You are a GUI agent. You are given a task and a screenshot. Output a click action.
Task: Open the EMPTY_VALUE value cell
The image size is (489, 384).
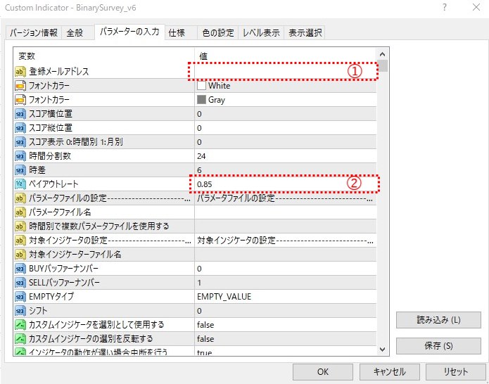point(286,297)
